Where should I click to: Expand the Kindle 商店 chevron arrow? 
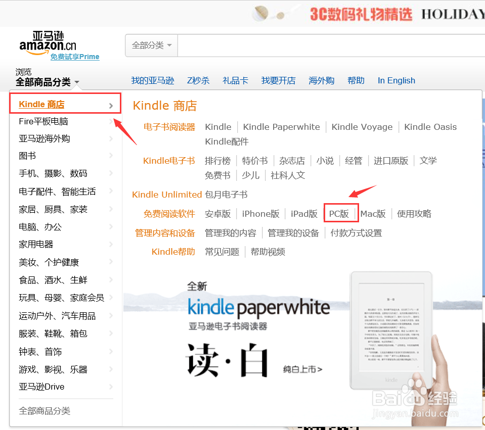point(111,106)
